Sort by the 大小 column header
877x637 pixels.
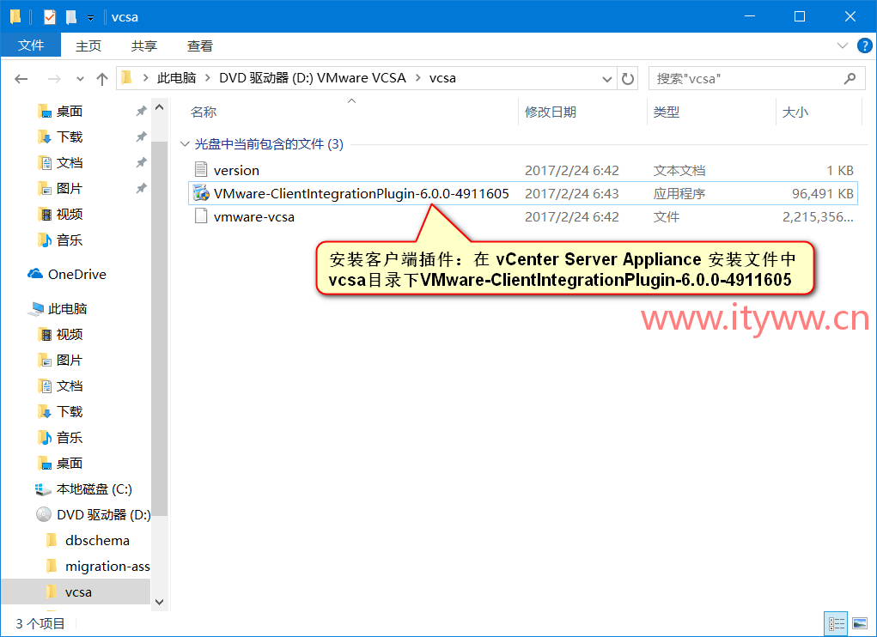[x=795, y=112]
